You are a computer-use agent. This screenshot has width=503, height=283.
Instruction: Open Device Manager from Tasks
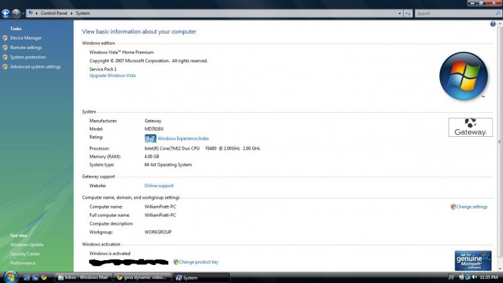pos(26,38)
